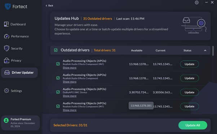Update the last Realtek Audio Effects (INT) driver
This screenshot has width=217, height=134.
190,106
